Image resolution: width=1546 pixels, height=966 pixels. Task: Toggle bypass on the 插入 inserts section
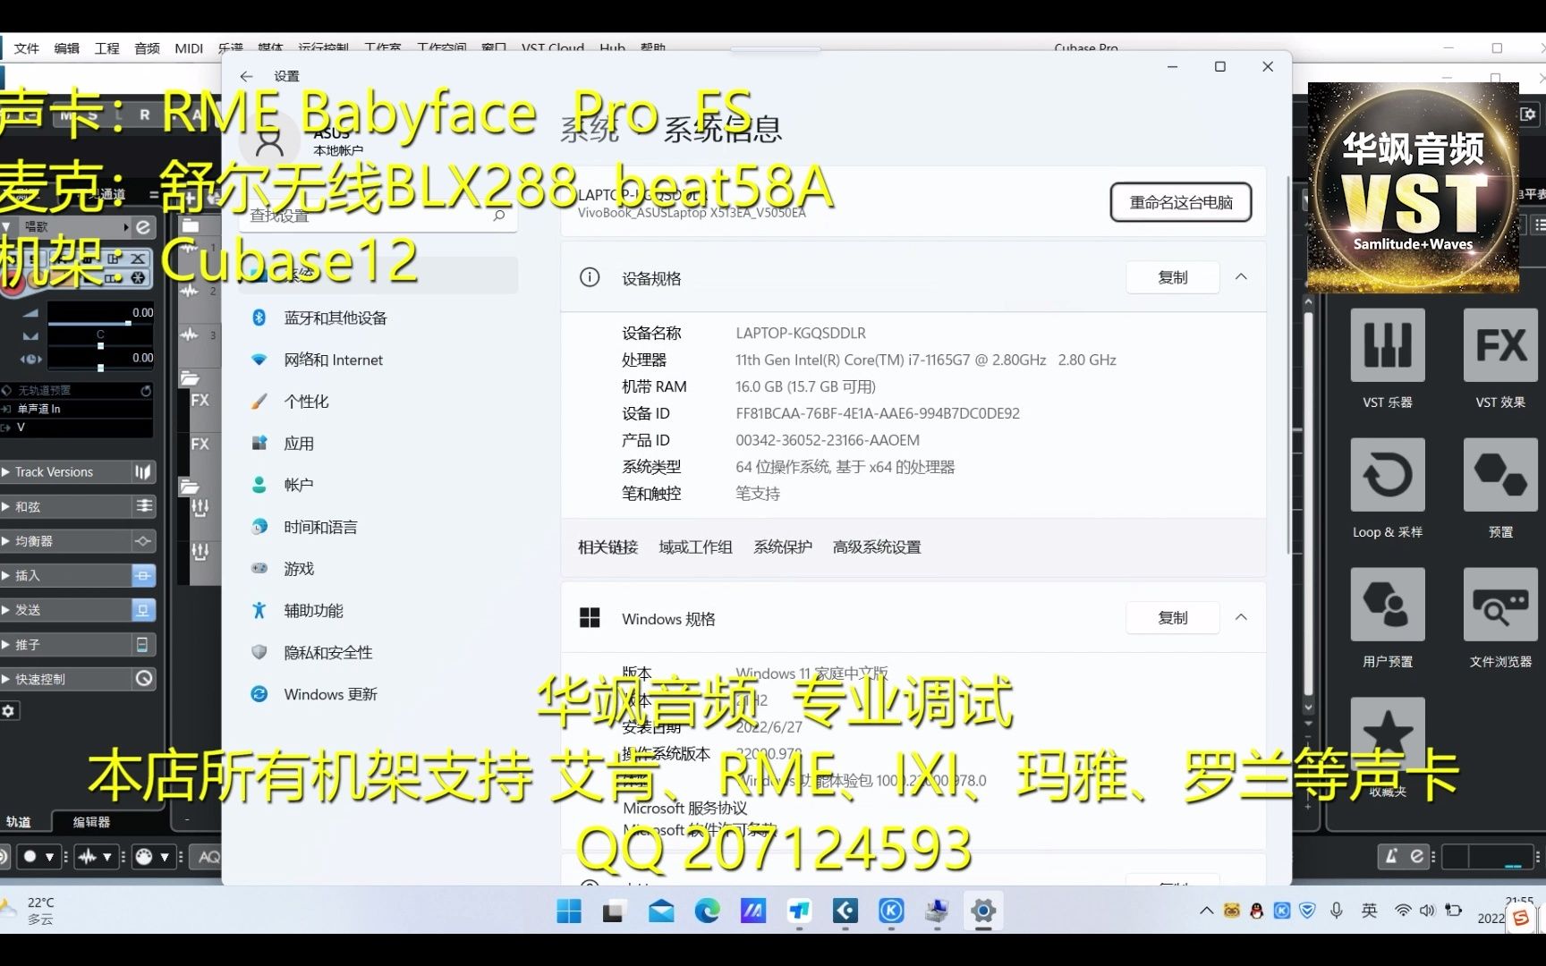[143, 575]
